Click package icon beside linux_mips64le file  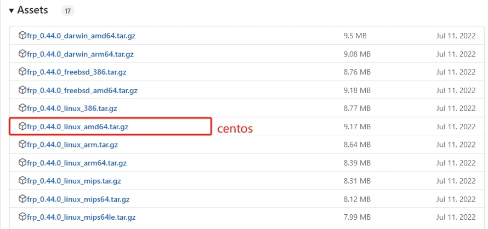pyautogui.click(x=22, y=216)
